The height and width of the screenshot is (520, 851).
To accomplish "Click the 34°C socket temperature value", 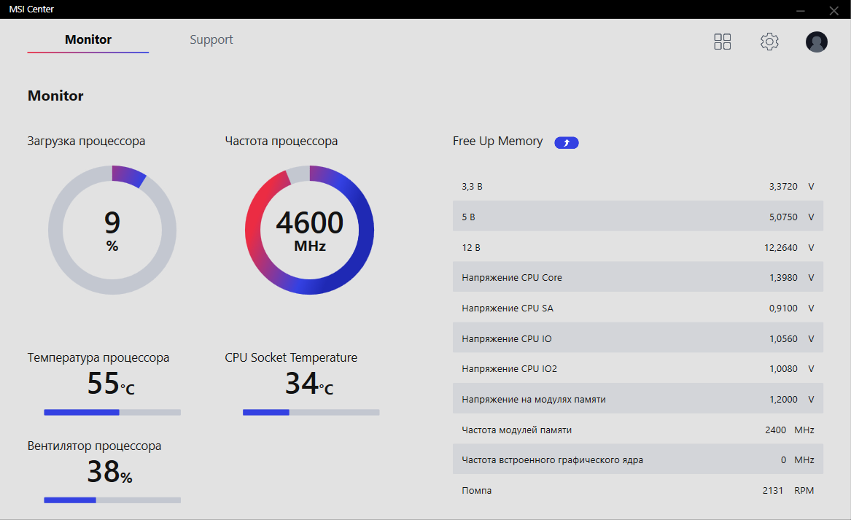I will tap(308, 384).
